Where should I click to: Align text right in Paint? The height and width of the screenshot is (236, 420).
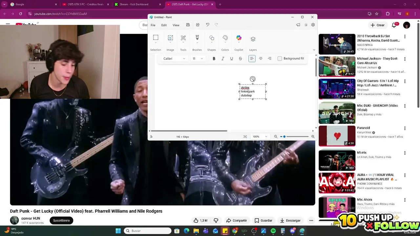269,59
